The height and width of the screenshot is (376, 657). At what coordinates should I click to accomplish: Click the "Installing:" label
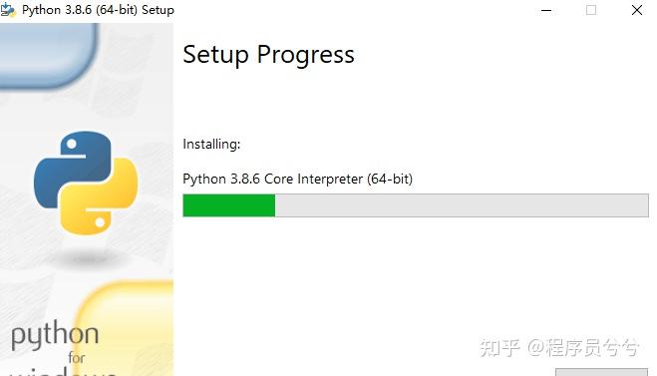211,145
